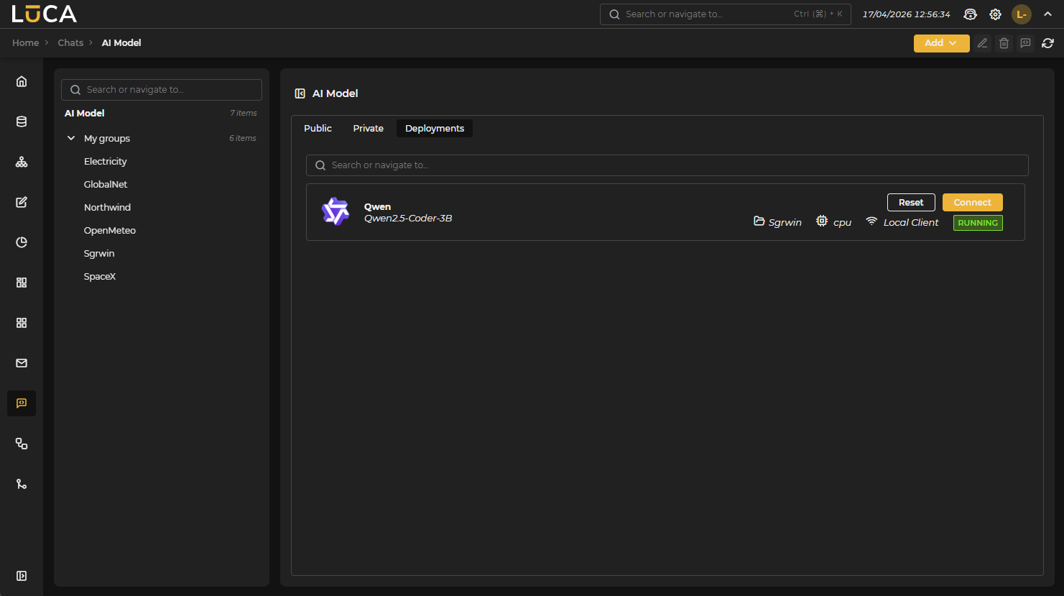Click the cpu label on the deployment
Viewport: 1064px width, 596px height.
[x=842, y=223]
